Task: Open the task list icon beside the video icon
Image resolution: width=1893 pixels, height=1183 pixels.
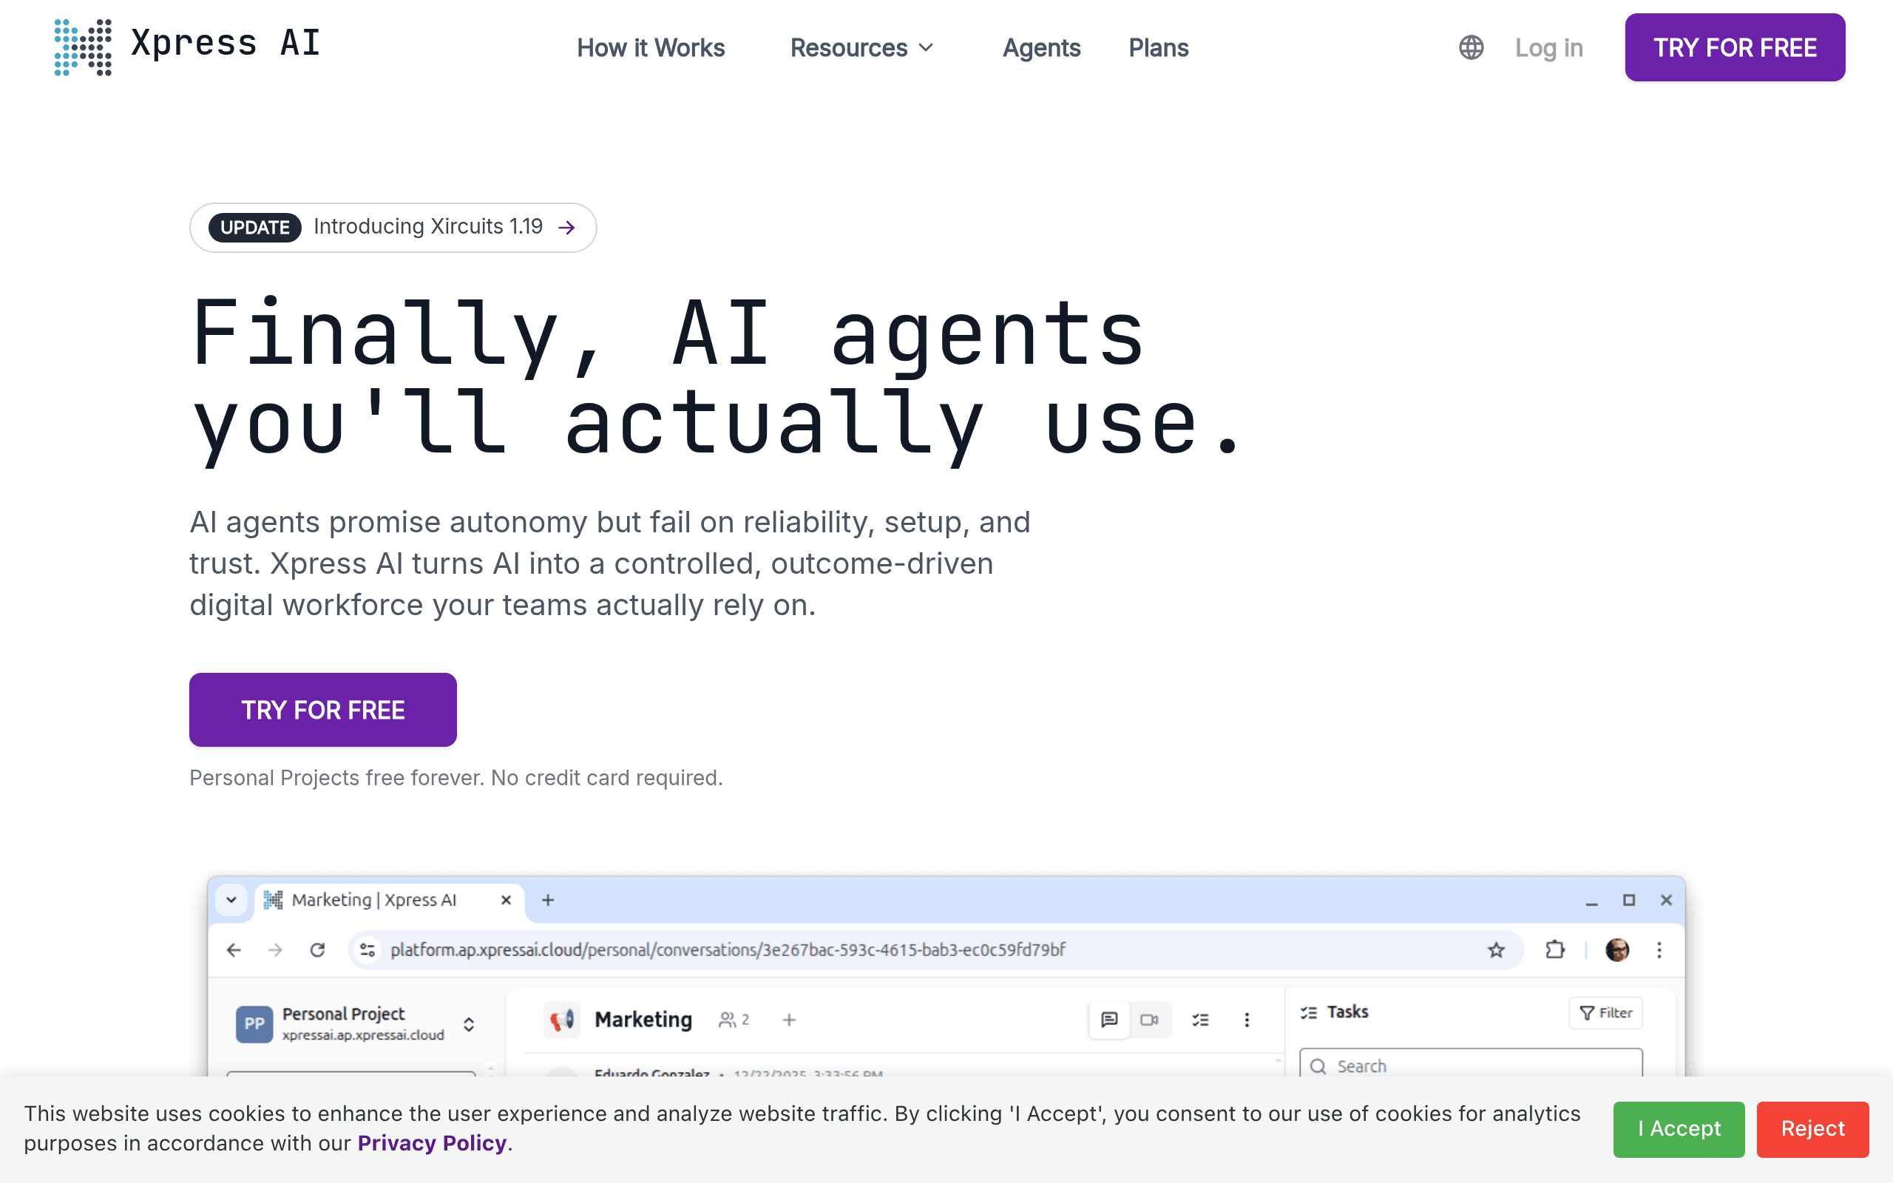Action: 1201,1020
